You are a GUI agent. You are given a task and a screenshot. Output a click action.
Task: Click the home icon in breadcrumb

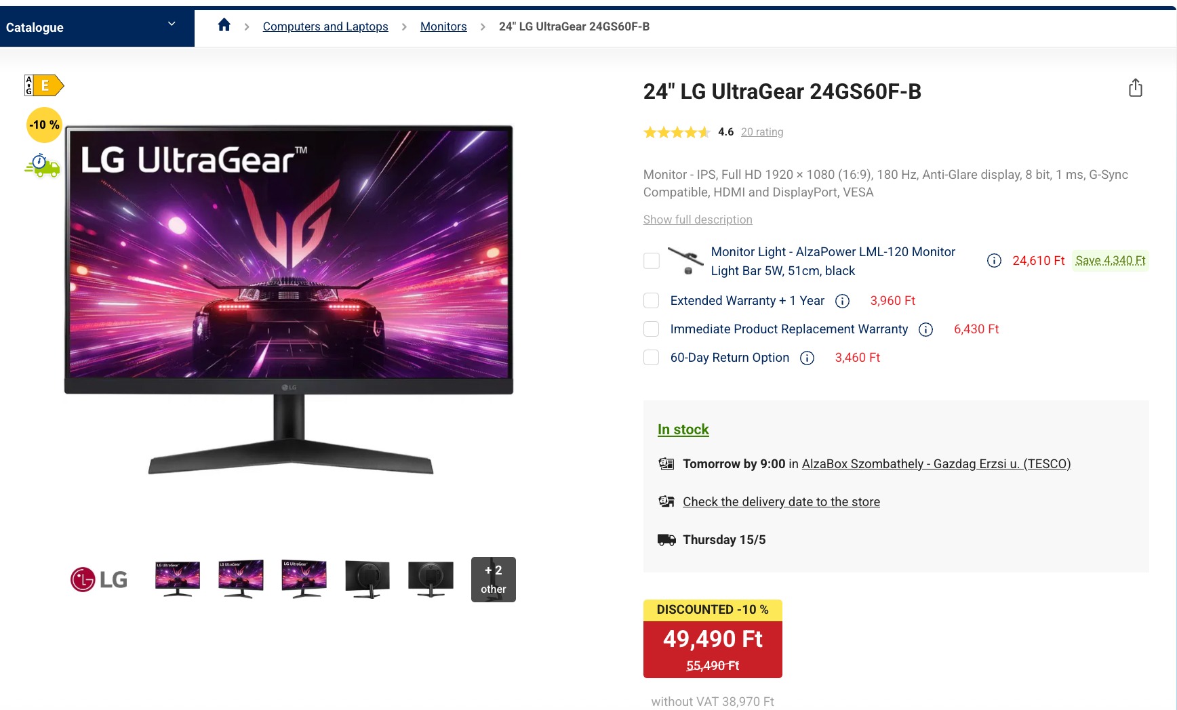(224, 26)
